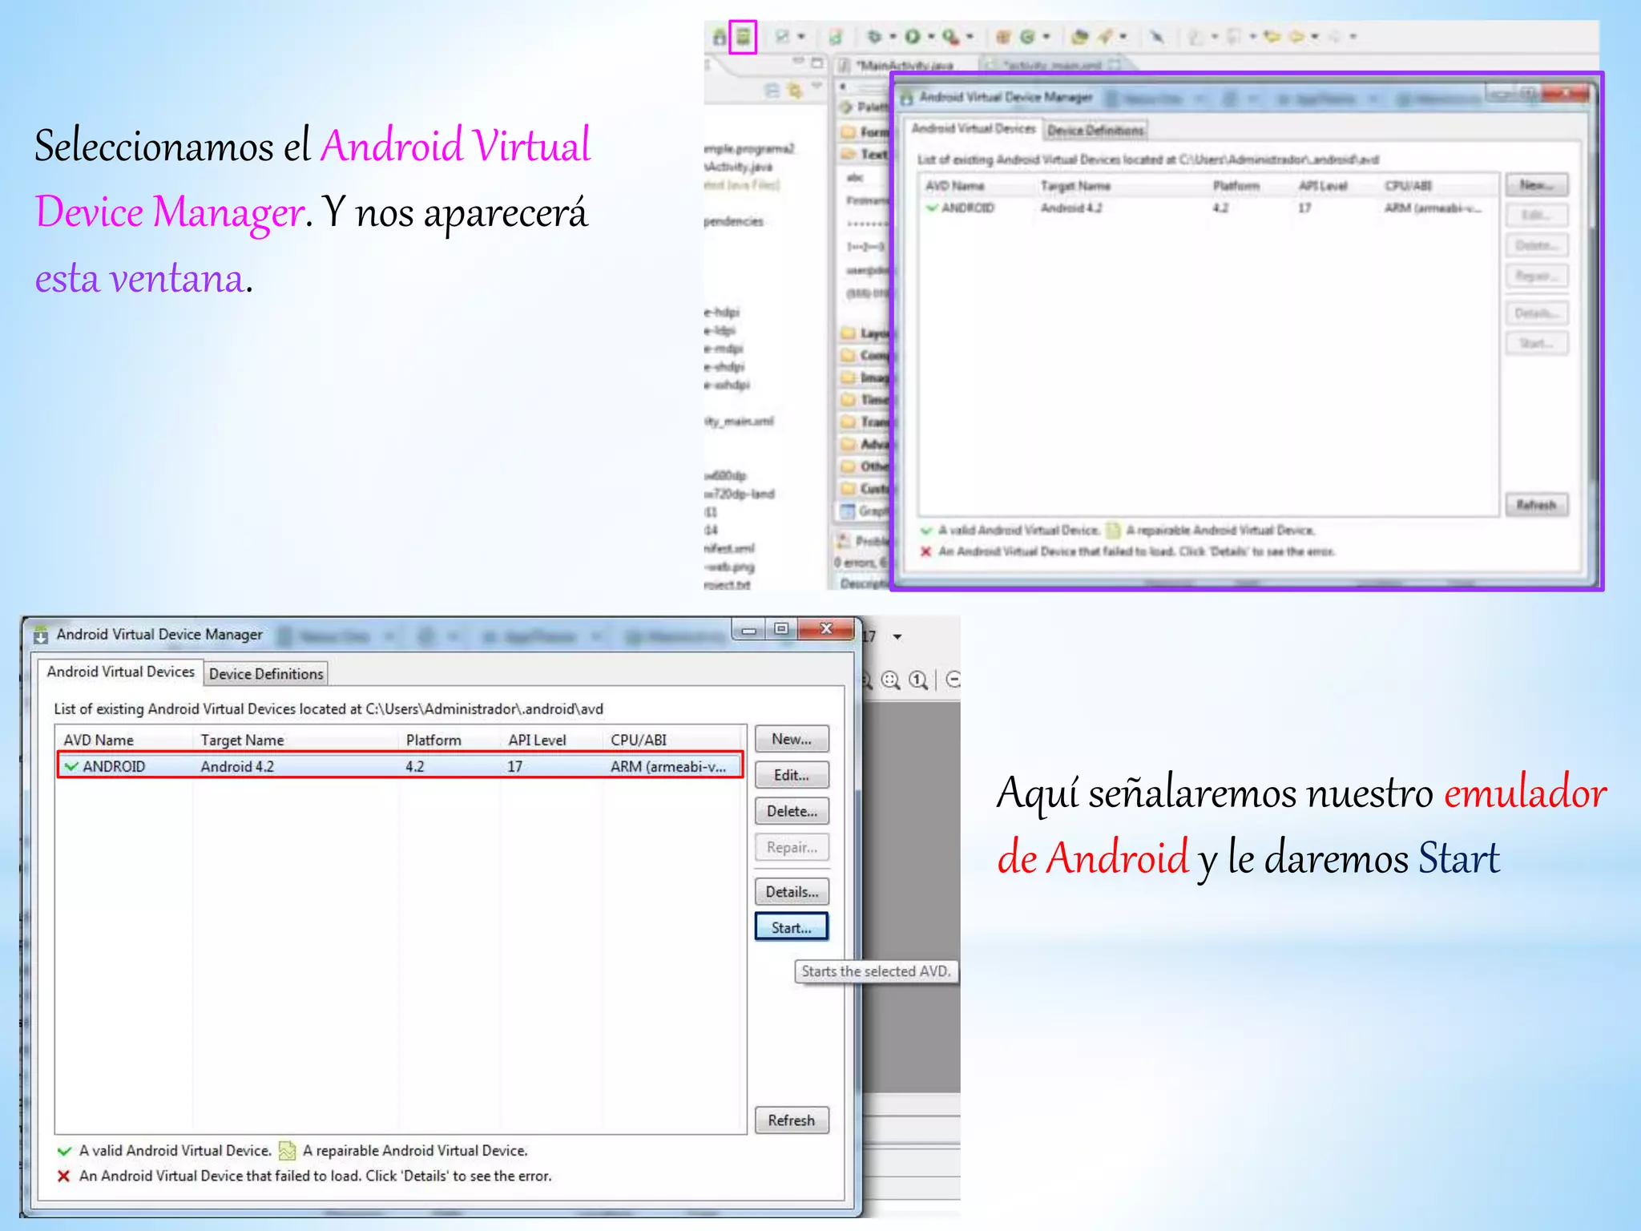
Task: Expand Transitions palette folder
Action: (865, 422)
